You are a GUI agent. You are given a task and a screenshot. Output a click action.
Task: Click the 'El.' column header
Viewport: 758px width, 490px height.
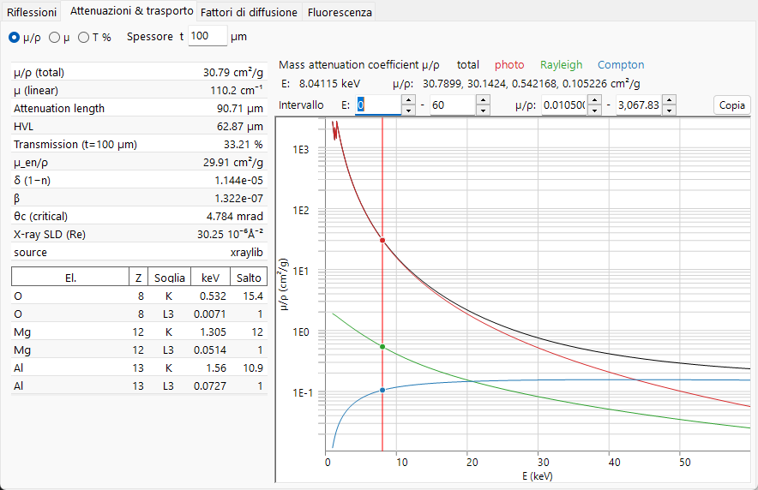pyautogui.click(x=70, y=278)
